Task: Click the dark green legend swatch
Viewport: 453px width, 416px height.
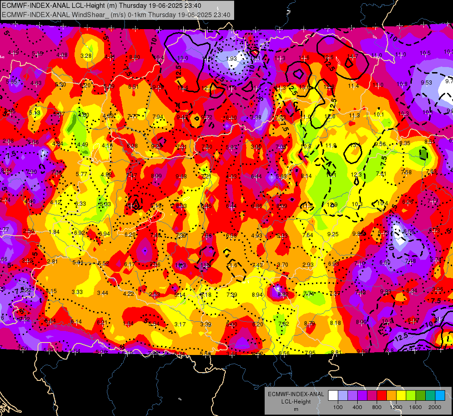Action: (421, 395)
